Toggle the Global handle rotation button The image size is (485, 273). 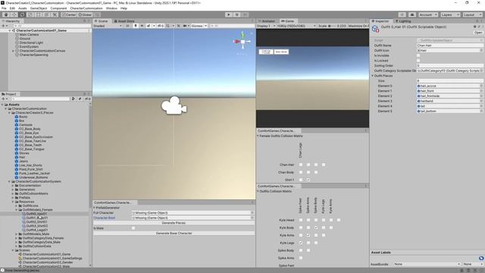(x=85, y=14)
